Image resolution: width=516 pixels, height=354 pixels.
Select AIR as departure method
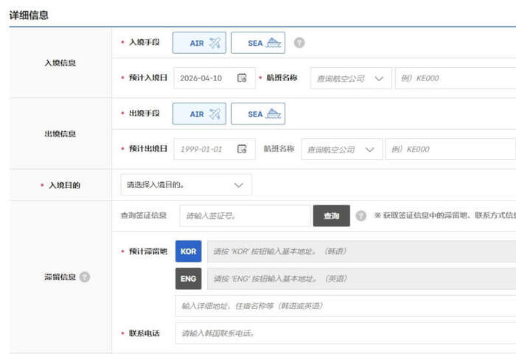tap(199, 114)
